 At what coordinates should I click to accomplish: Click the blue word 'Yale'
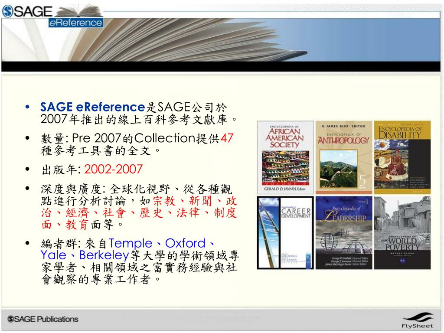(x=53, y=255)
